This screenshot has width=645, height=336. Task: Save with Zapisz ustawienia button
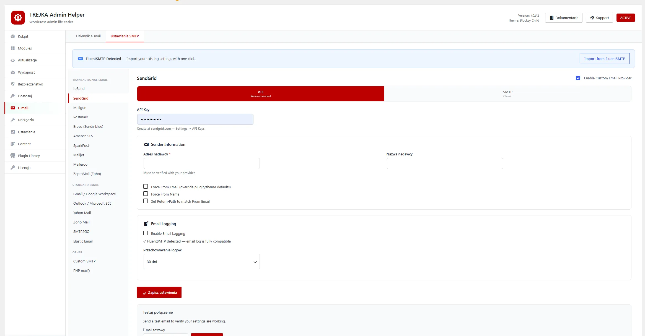pos(159,292)
